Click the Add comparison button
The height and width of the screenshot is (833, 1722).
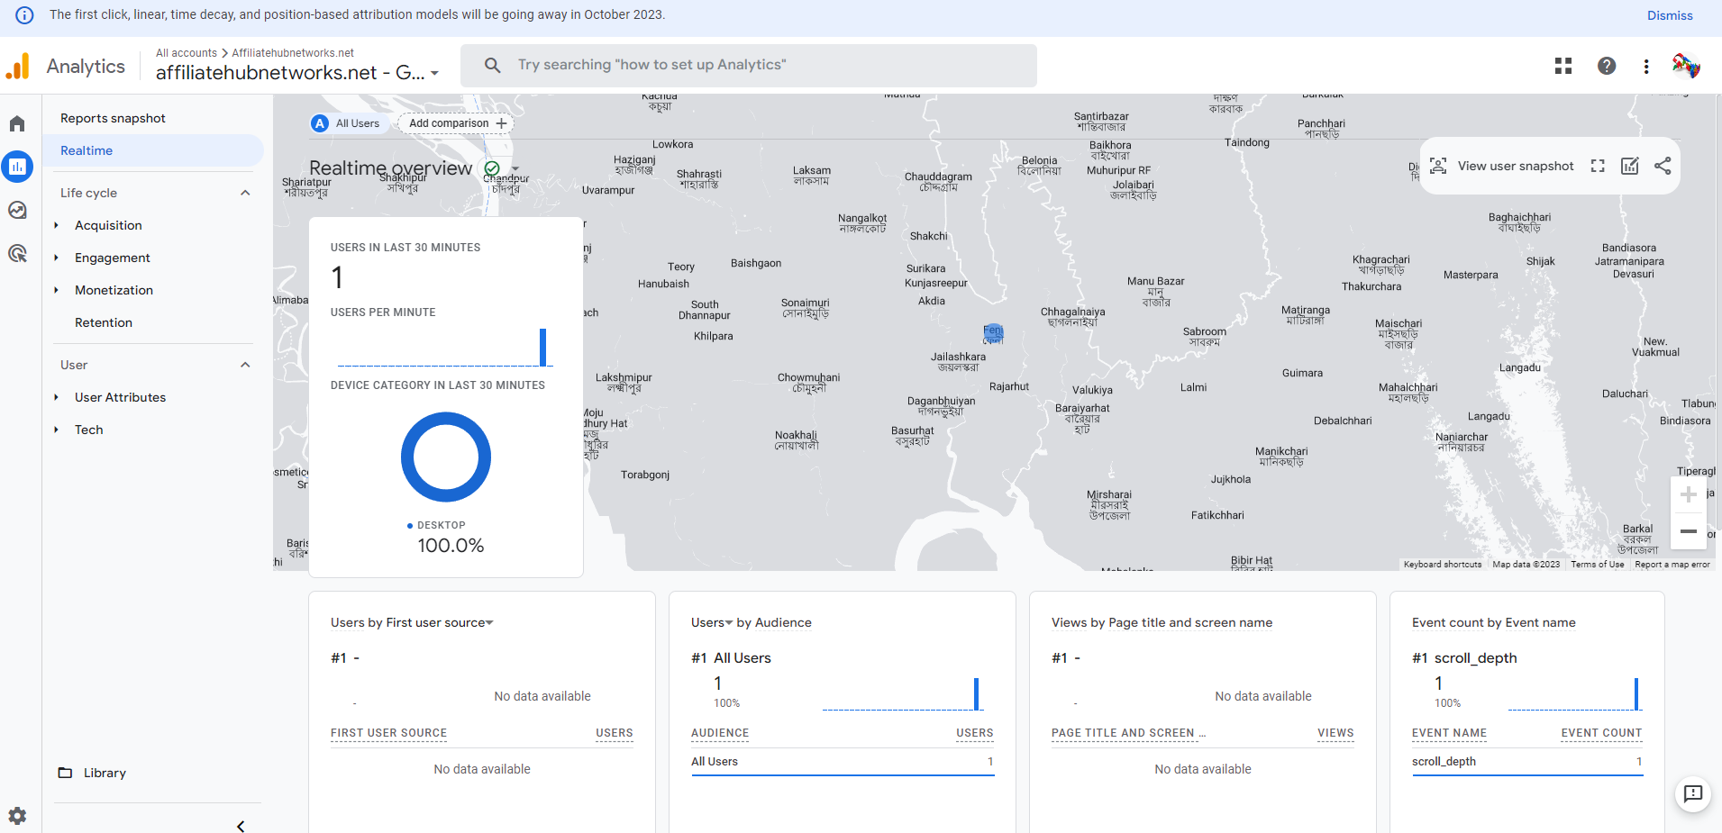pyautogui.click(x=457, y=123)
